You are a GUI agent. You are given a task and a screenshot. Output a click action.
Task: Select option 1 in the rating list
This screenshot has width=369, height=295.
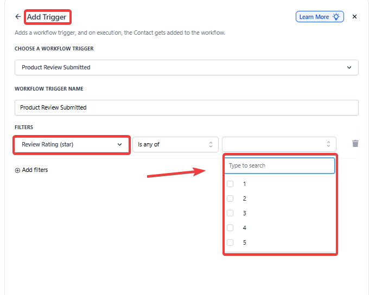tap(245, 184)
